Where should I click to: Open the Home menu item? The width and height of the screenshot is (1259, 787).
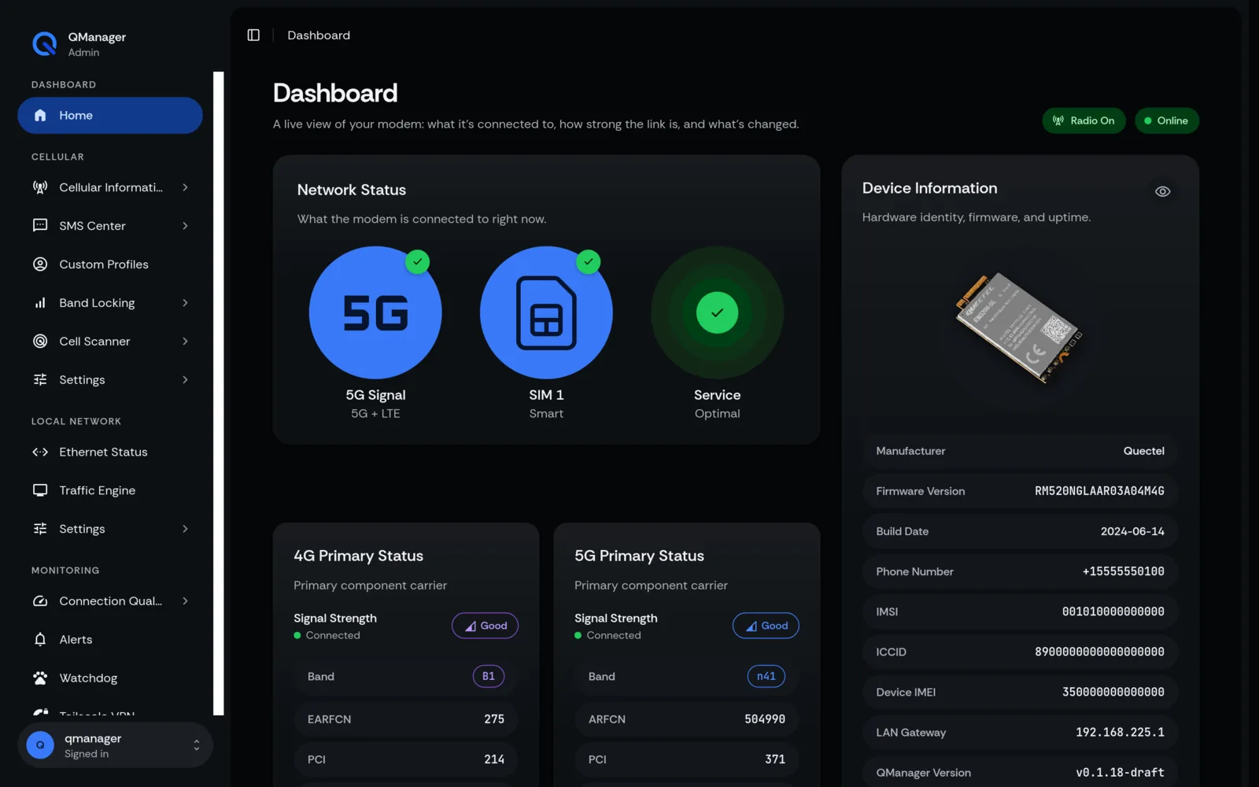(x=110, y=116)
